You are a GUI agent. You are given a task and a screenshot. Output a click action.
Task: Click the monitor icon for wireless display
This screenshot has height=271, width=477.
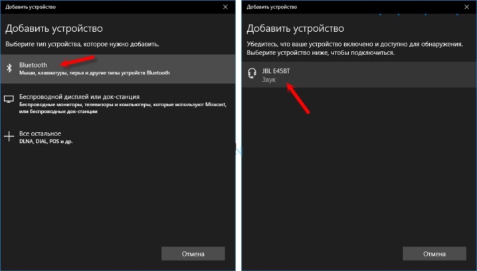(9, 99)
